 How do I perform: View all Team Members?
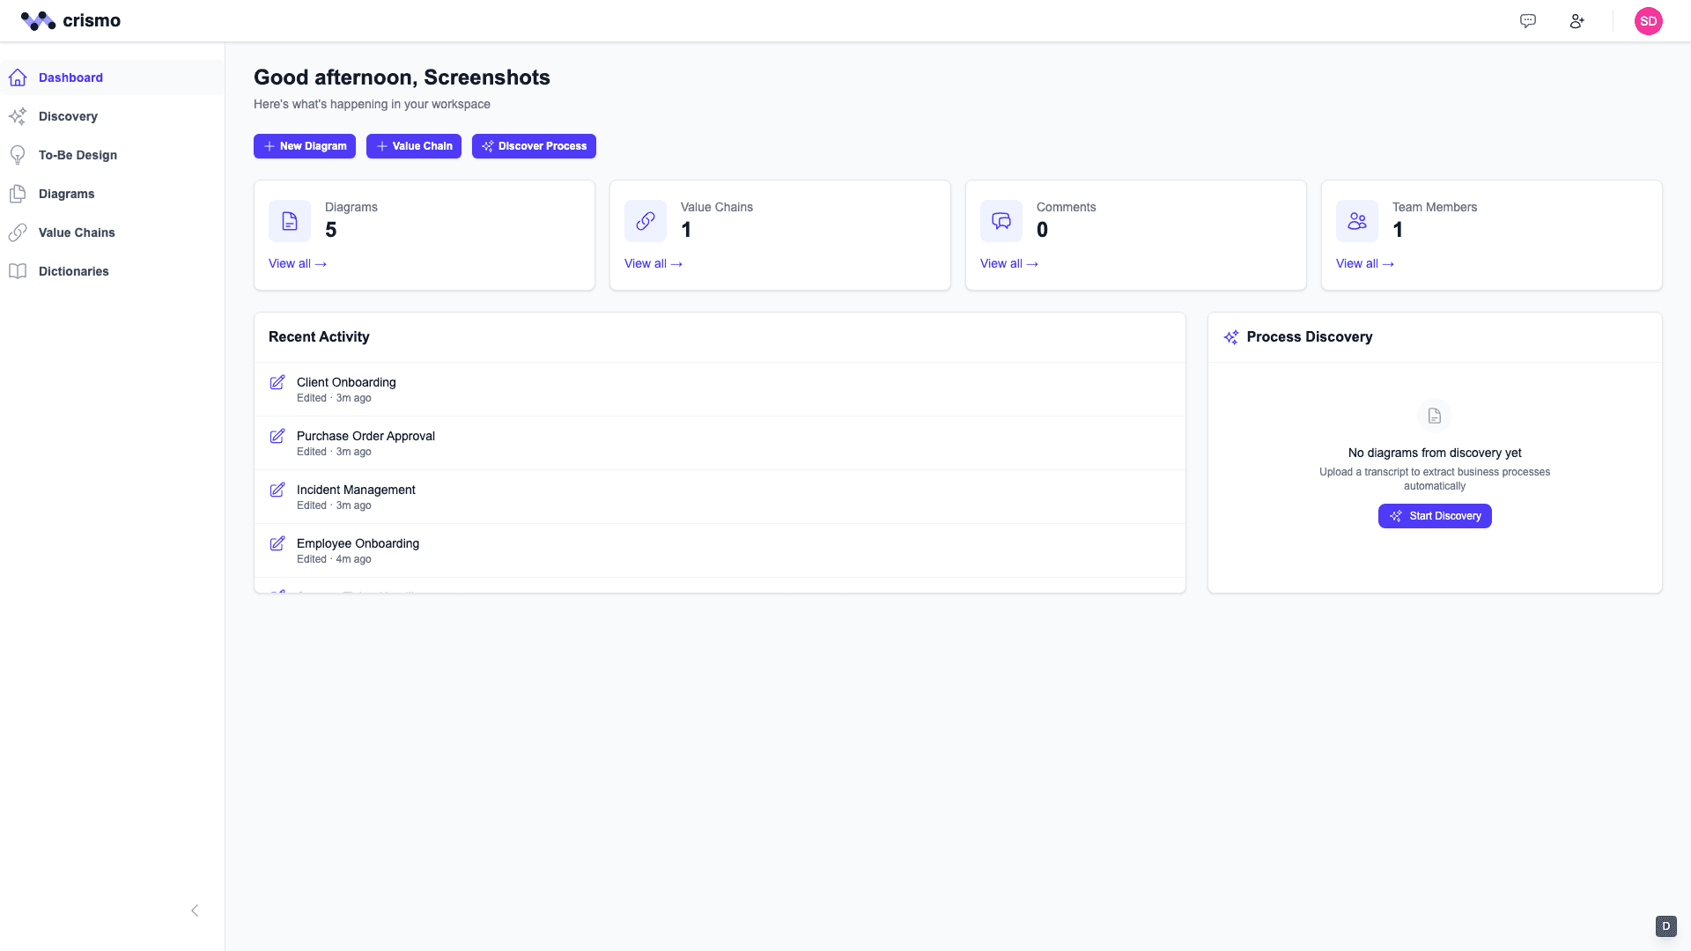tap(1365, 263)
